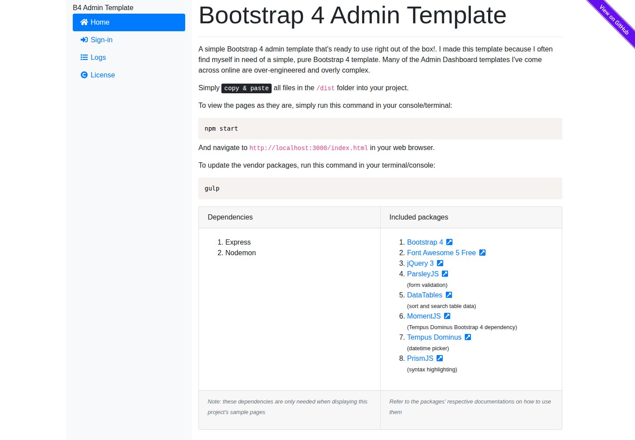Open the ParsleyJS link
This screenshot has height=440, width=635.
coord(423,274)
